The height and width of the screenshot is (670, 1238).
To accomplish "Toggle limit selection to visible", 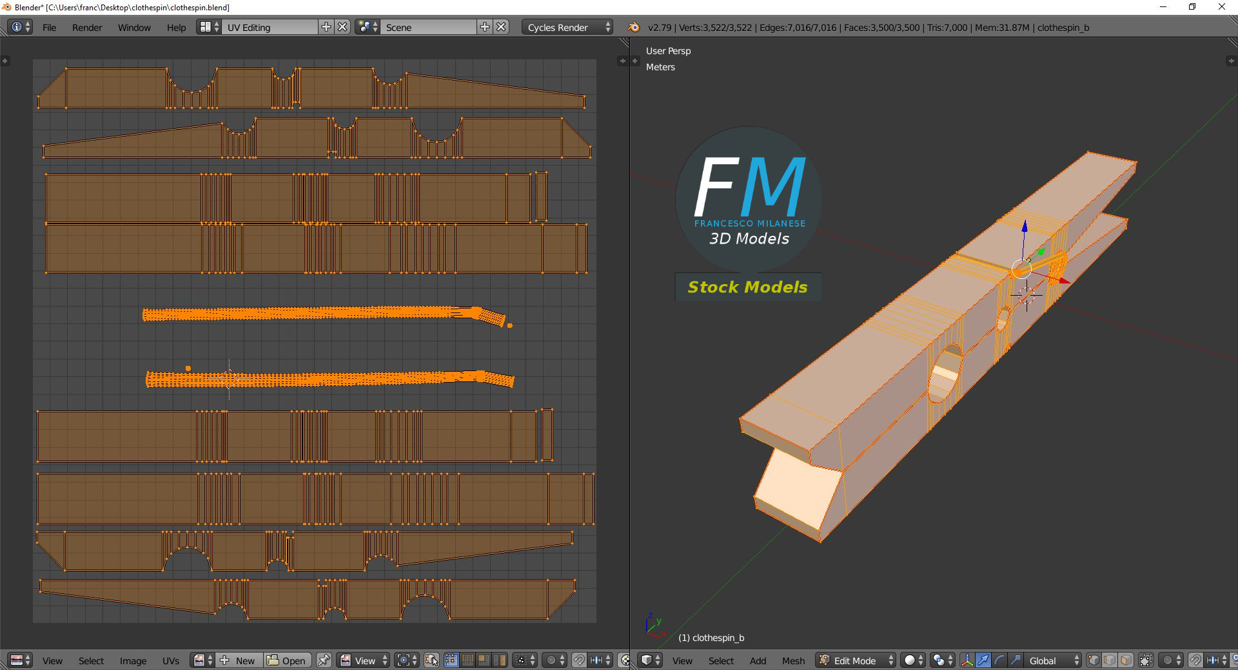I will point(1146,660).
